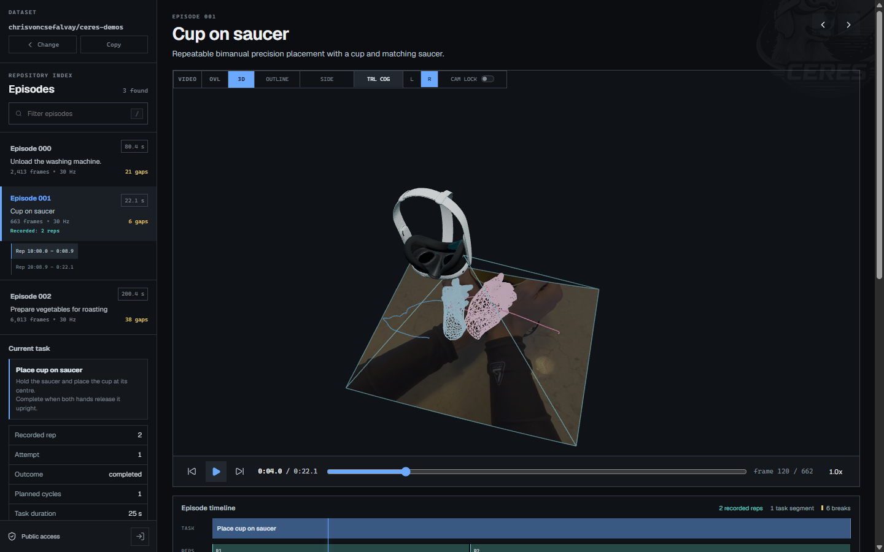
Task: Open Episode 000 Unload the washing machine
Action: [x=79, y=159]
